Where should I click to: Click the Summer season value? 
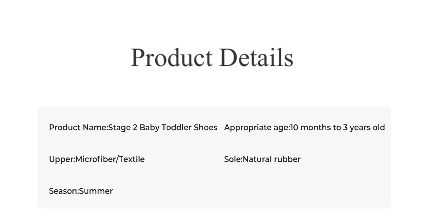click(96, 191)
